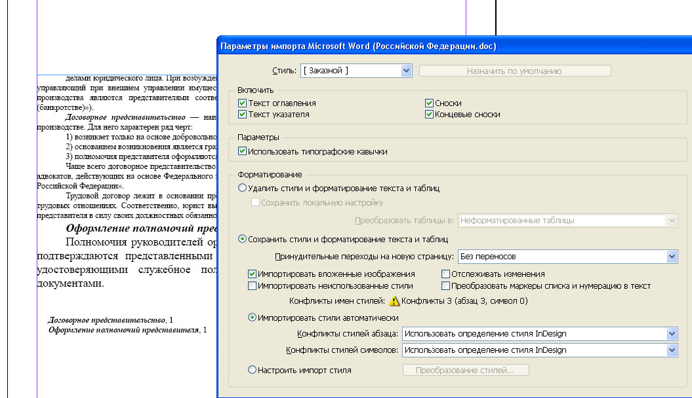Disable Использовать типографские кавычки
The width and height of the screenshot is (692, 398).
[242, 151]
